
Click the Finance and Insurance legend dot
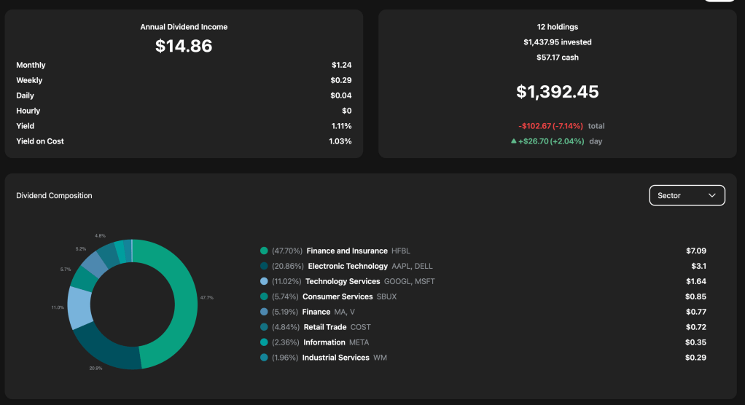coord(264,251)
